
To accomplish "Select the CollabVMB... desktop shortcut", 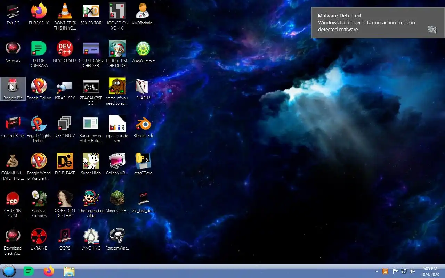I will click(117, 165).
